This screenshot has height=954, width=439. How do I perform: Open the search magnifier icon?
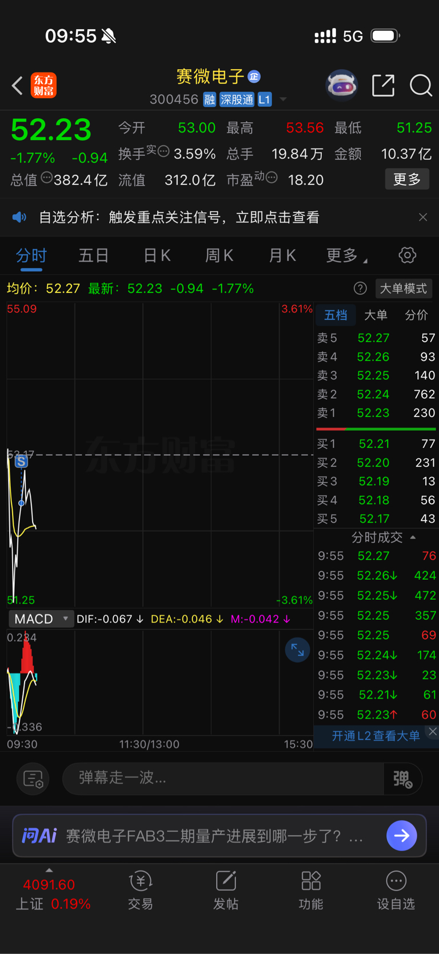click(421, 86)
